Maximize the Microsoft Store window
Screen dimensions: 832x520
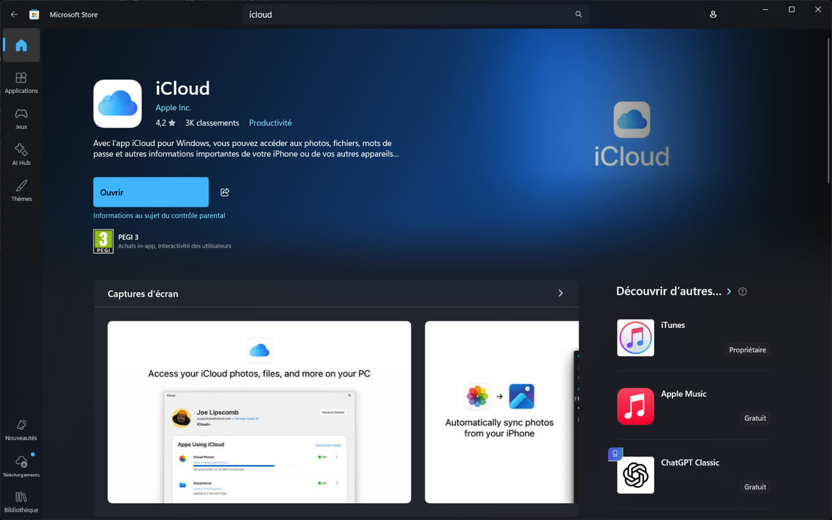coord(792,10)
